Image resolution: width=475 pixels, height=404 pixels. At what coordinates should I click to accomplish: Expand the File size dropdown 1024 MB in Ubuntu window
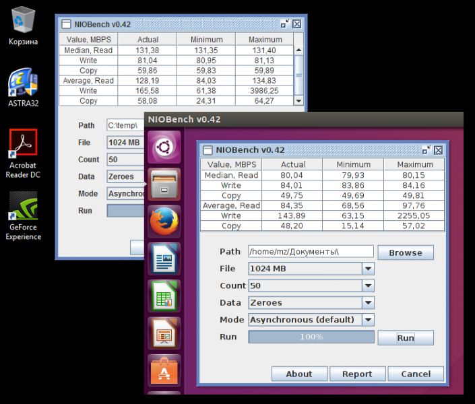pyautogui.click(x=368, y=269)
